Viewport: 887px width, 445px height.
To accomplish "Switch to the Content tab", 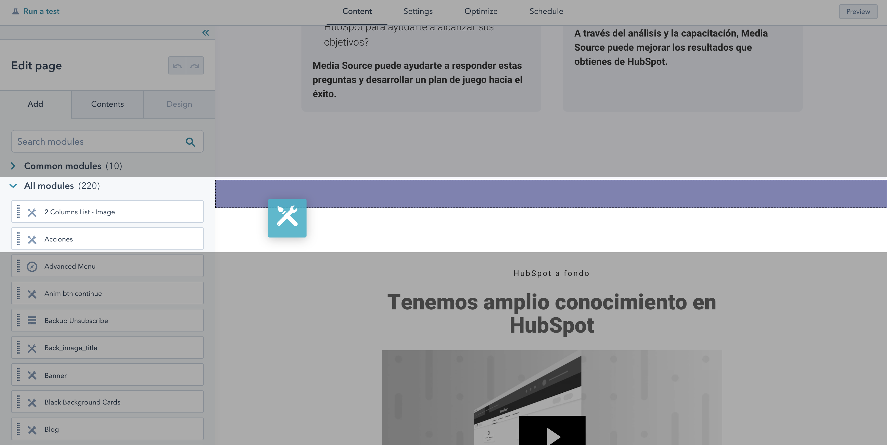I will (x=357, y=11).
